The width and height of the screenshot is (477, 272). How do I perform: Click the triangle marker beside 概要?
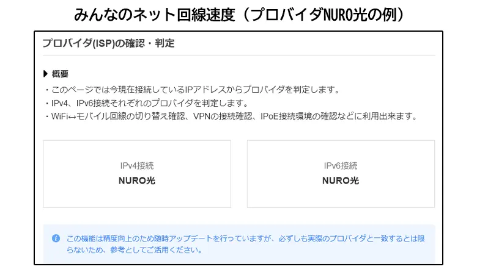(46, 74)
